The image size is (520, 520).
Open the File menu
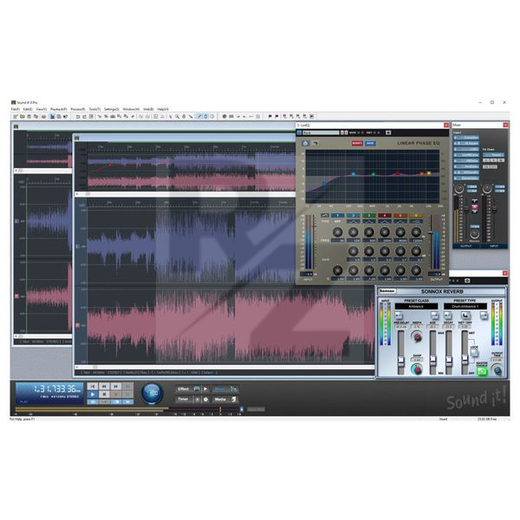[x=16, y=109]
